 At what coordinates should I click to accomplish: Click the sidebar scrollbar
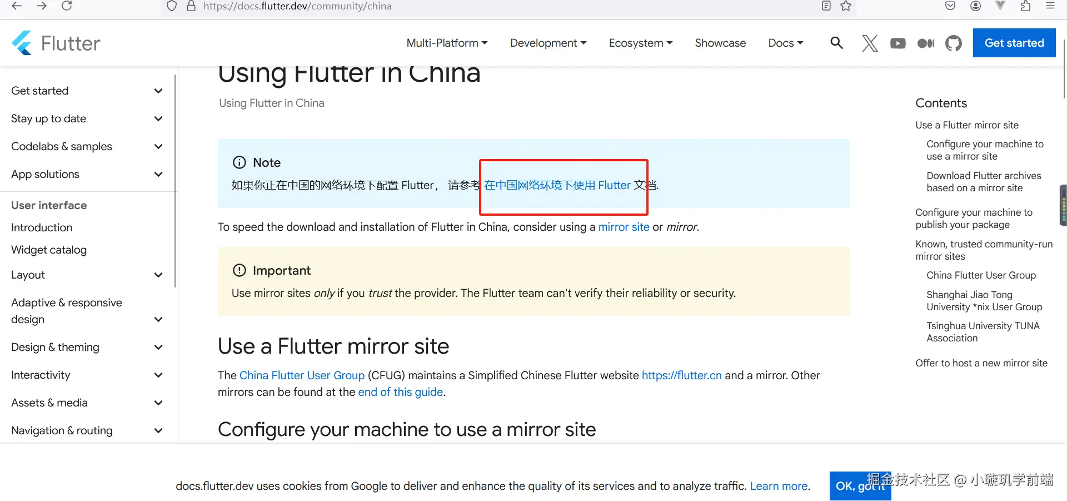(x=176, y=181)
